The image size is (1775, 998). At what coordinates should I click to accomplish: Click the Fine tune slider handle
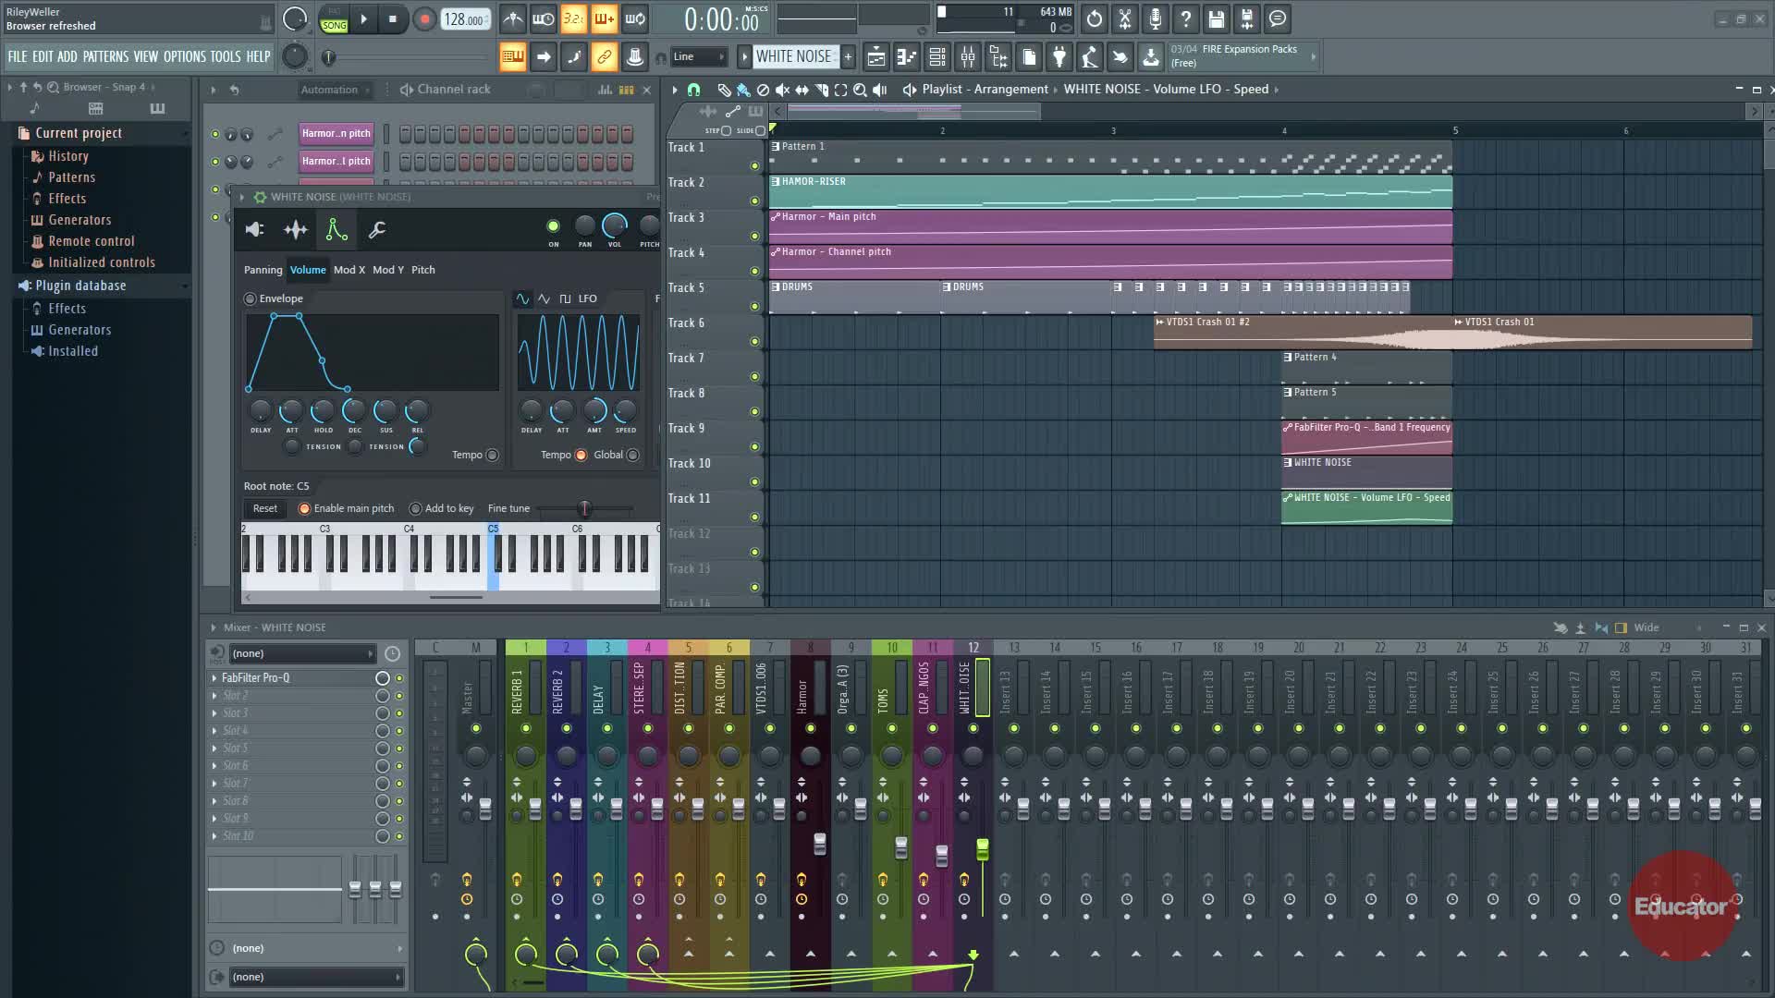584,508
